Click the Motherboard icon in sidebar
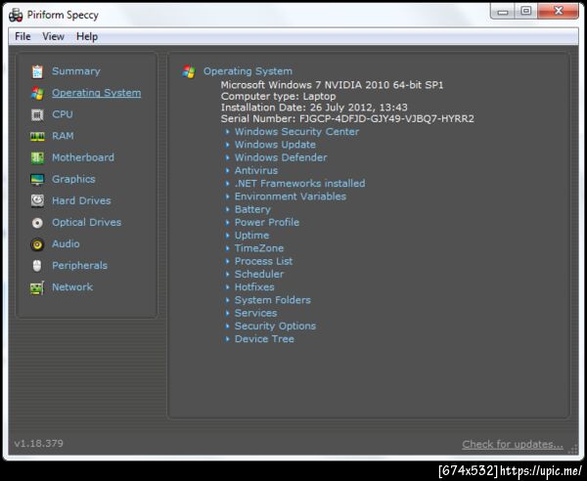The image size is (587, 481). pos(37,157)
